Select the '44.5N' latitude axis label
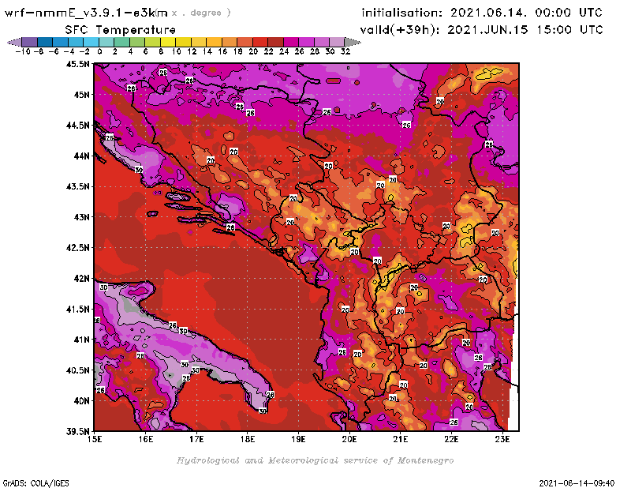The width and height of the screenshot is (631, 488). tap(77, 126)
